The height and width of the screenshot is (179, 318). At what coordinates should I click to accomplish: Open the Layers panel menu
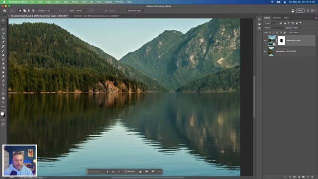click(x=316, y=18)
